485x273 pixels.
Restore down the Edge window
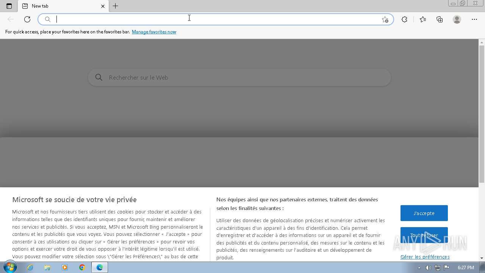tap(463, 3)
